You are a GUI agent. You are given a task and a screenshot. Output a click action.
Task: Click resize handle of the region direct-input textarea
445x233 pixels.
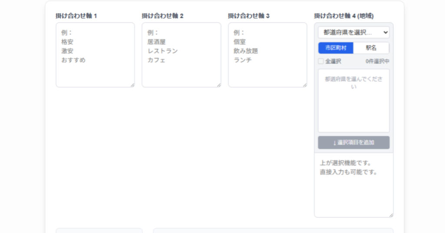click(x=391, y=215)
